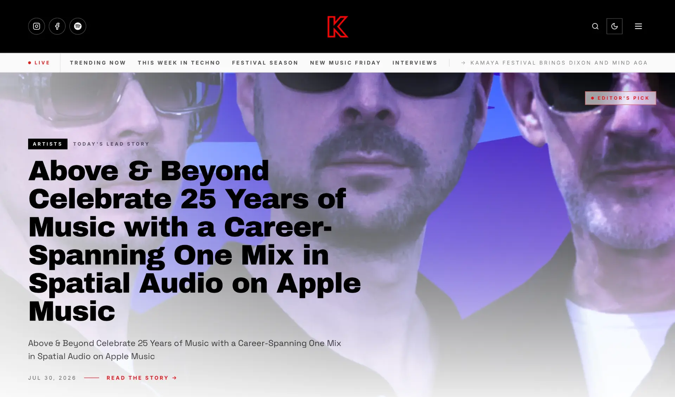Open the Instagram profile icon
Screen dimensions: 675x397
coord(37,26)
